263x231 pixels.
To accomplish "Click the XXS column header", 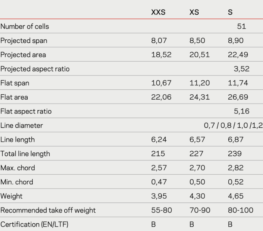I will [158, 12].
